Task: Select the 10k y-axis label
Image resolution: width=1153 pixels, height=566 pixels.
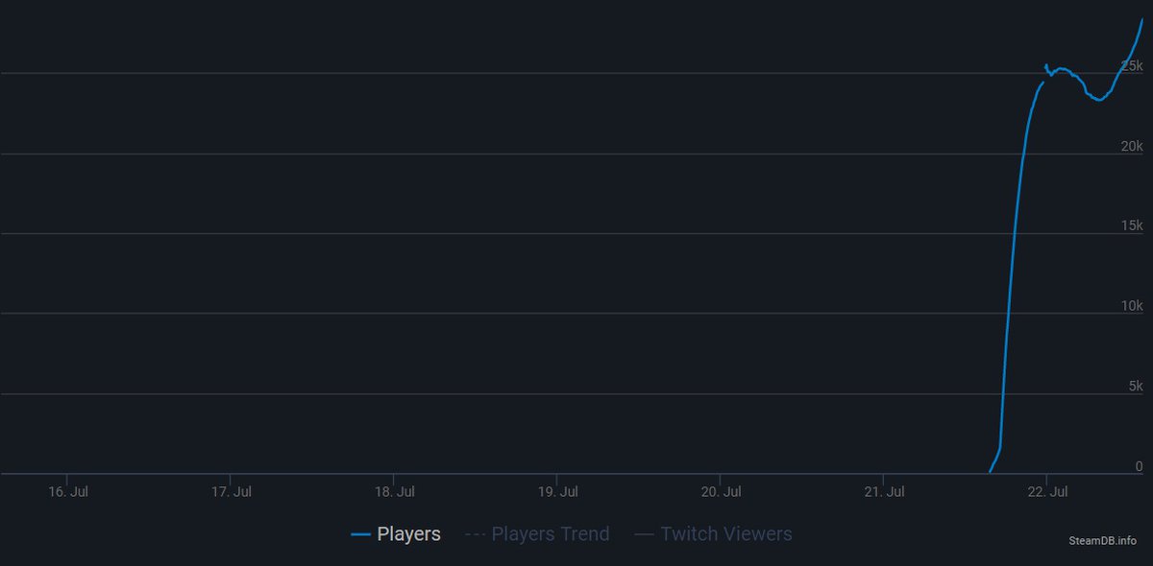Action: click(x=1131, y=306)
